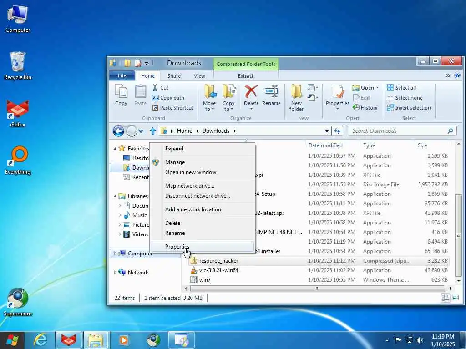Screen dimensions: 466x349
Task: Switch to the View tab
Action: 199,76
